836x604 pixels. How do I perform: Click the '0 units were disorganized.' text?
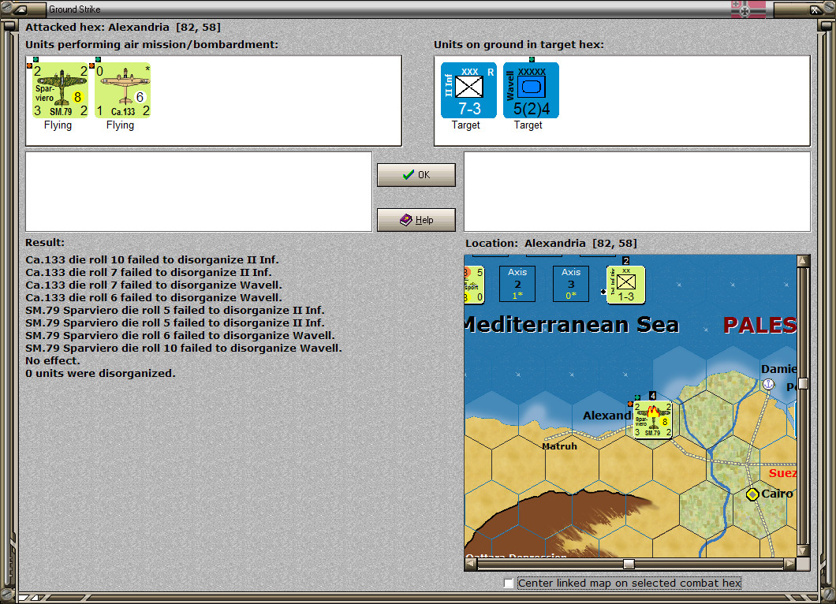point(100,373)
